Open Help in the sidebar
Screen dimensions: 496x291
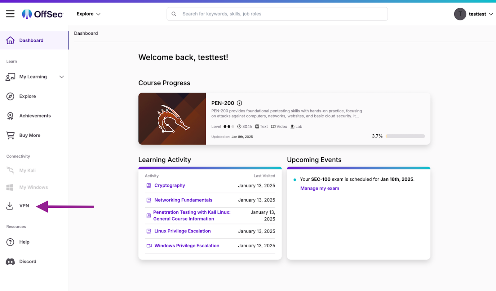[x=24, y=242]
